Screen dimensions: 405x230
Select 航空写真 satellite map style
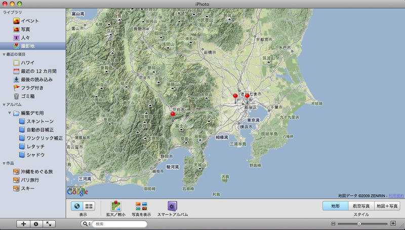click(x=361, y=206)
